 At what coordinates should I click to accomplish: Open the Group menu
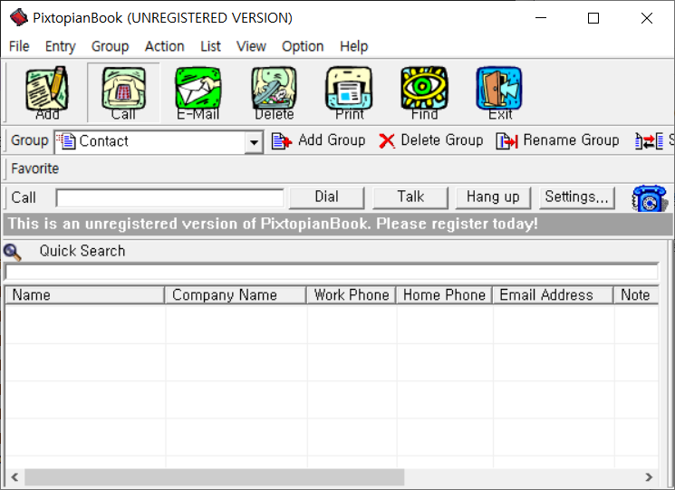[110, 46]
